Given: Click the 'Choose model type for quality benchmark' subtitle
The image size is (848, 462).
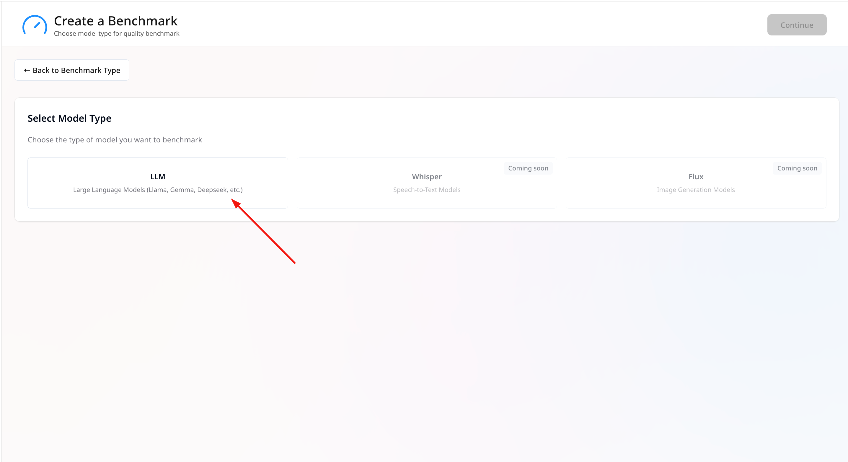Looking at the screenshot, I should tap(117, 34).
